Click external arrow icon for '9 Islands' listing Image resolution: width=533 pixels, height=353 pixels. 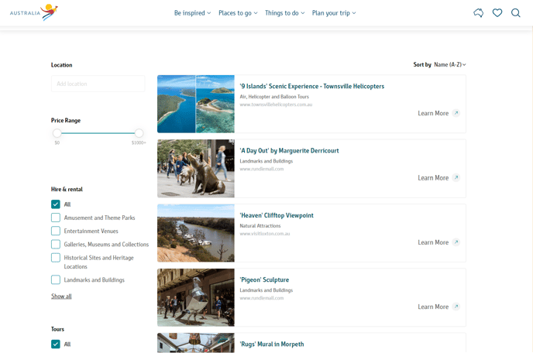click(456, 113)
